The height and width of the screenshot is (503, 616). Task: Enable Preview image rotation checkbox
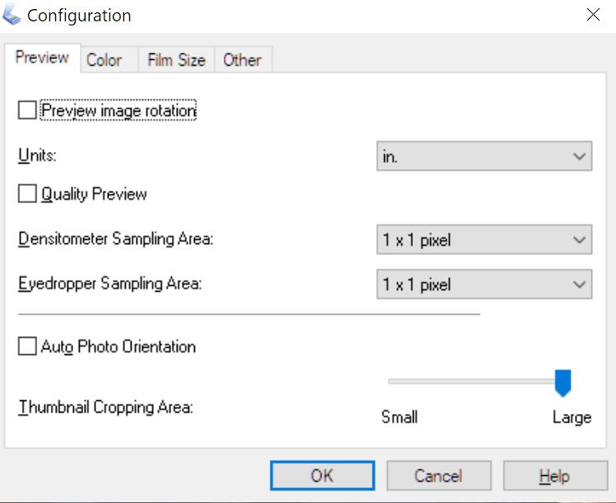tap(27, 110)
